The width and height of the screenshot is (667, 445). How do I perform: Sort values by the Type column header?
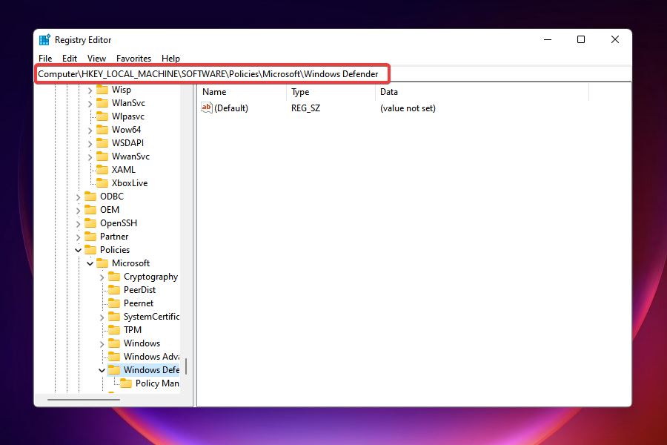coord(300,91)
